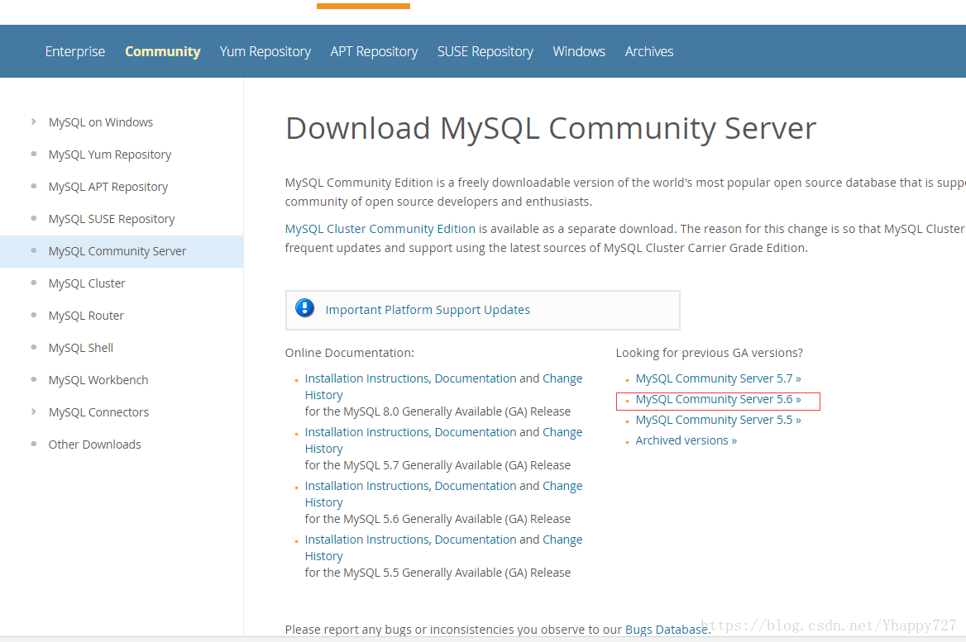Screen dimensions: 966x642
Task: Click the Download MySQL Community Server heading
Action: pyautogui.click(x=551, y=129)
